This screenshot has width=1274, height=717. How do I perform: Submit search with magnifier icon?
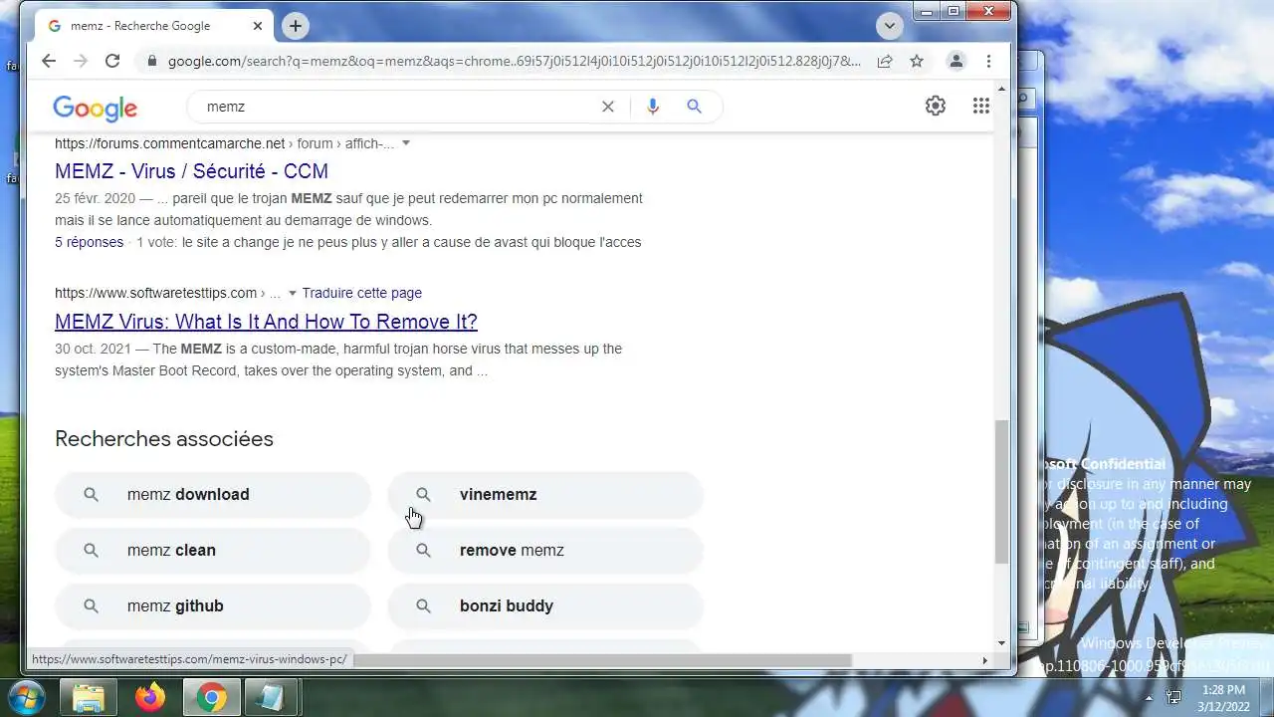click(695, 107)
